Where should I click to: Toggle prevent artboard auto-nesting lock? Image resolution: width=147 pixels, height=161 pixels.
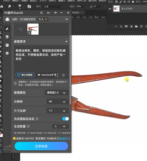[x=129, y=2]
